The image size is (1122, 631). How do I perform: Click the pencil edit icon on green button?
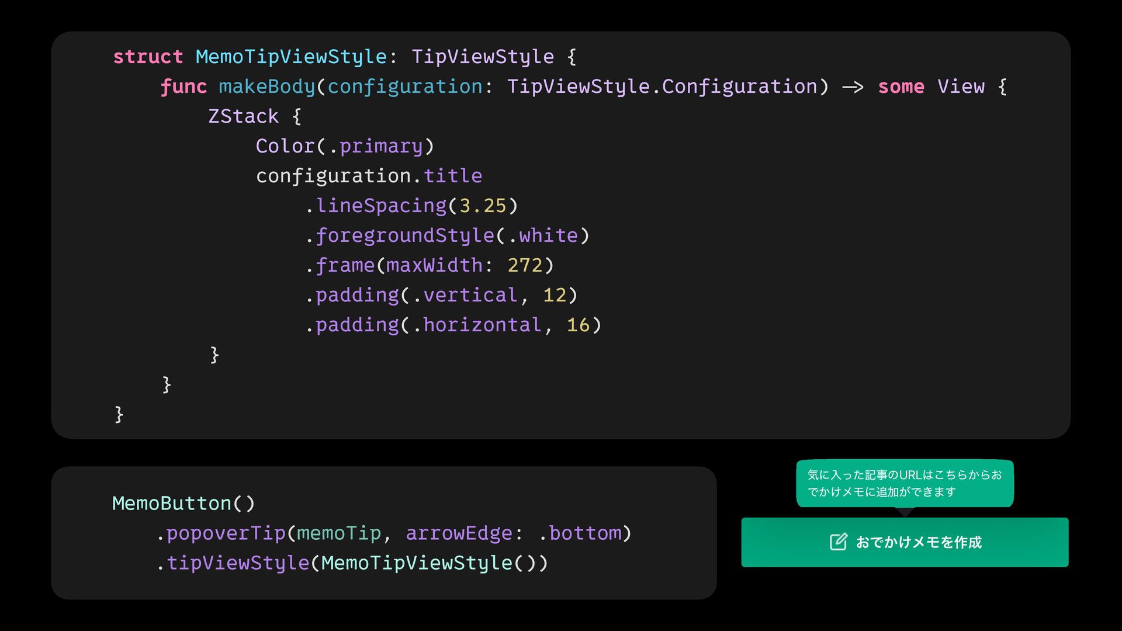[x=838, y=542]
